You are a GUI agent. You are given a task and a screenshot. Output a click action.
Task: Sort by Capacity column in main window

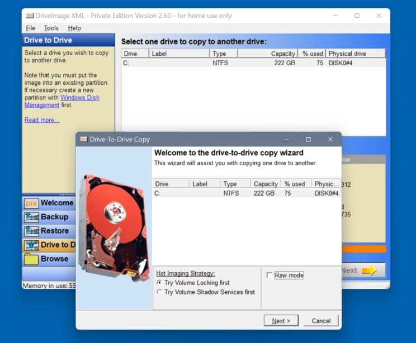(x=268, y=54)
